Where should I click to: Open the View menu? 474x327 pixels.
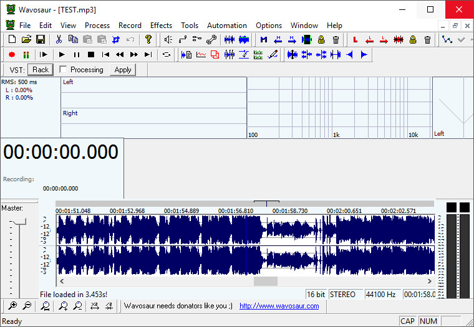coord(68,26)
